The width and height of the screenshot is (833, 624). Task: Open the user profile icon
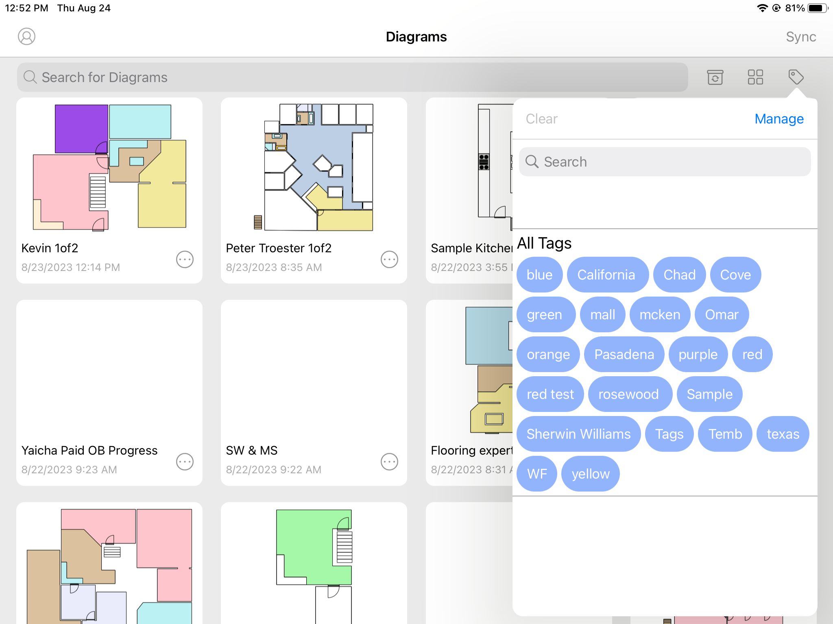pos(26,37)
